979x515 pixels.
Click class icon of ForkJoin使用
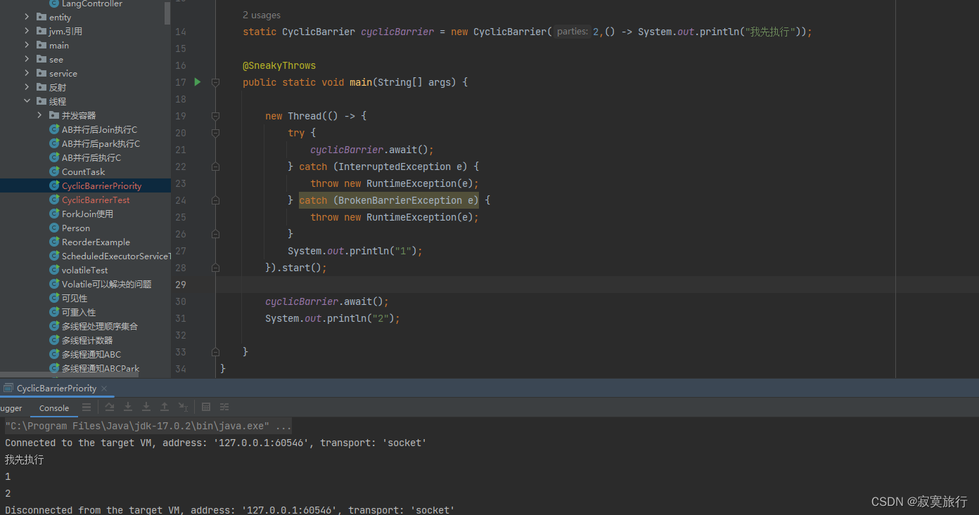[x=54, y=214]
